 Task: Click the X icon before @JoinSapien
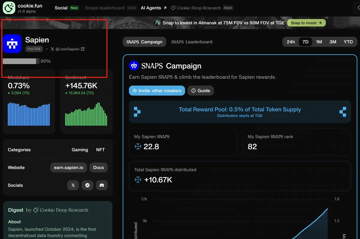click(x=52, y=49)
